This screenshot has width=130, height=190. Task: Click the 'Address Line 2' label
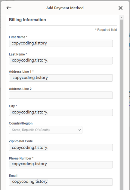20,89
